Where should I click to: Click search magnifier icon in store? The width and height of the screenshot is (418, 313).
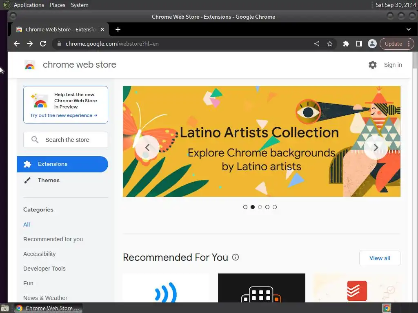35,140
